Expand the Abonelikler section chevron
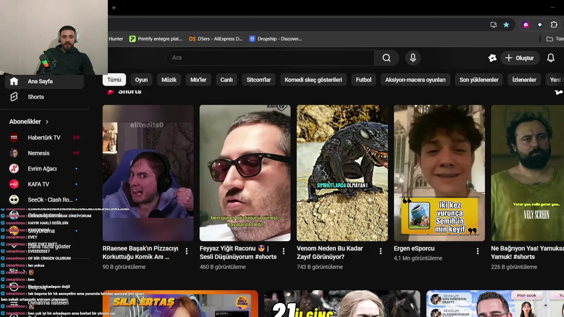Screen dimensions: 564x317 47,122
